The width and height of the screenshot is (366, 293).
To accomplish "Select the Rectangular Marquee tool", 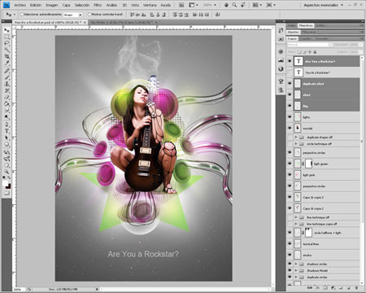I will coord(7,37).
